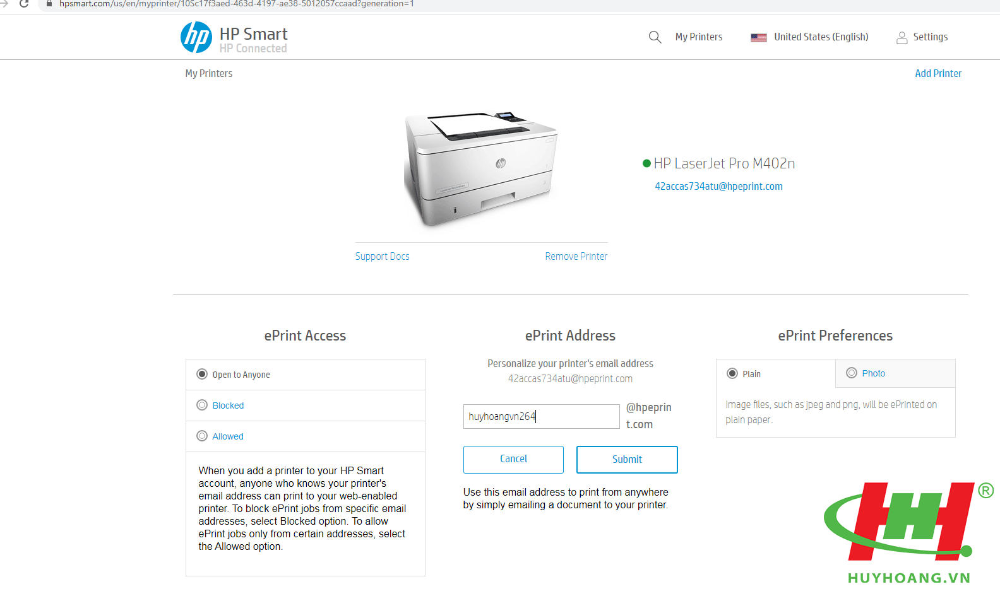Viewport: 1000px width, 589px height.
Task: Choose the Plain paper radio option
Action: click(x=732, y=373)
